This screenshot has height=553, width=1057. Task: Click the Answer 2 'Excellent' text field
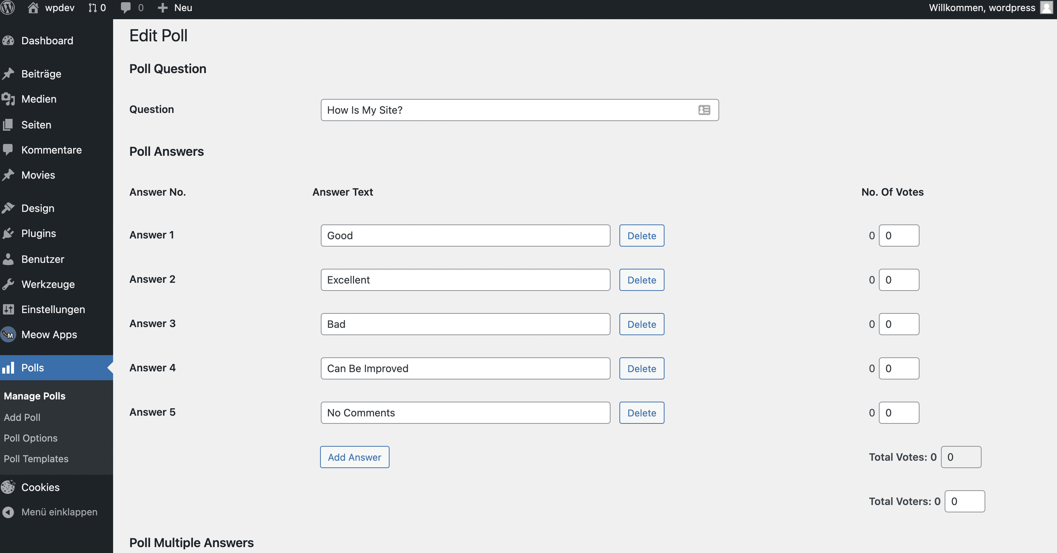point(465,280)
